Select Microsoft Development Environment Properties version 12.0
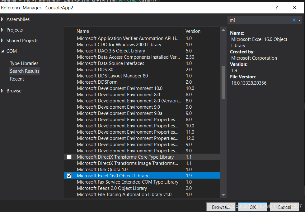Viewport: 305px width, 212px height. (142, 138)
